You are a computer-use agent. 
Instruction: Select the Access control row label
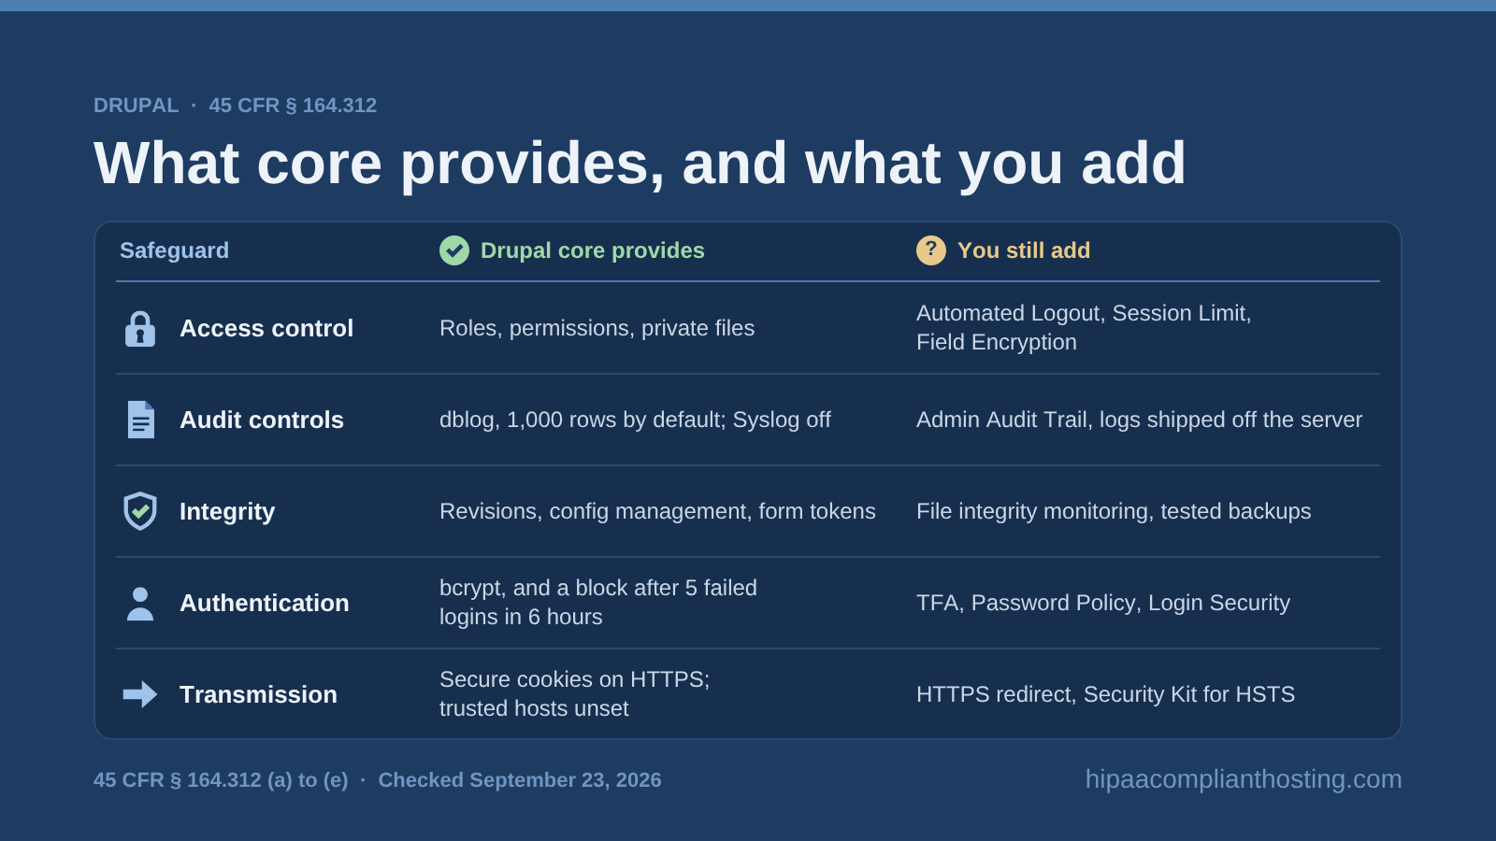point(266,328)
